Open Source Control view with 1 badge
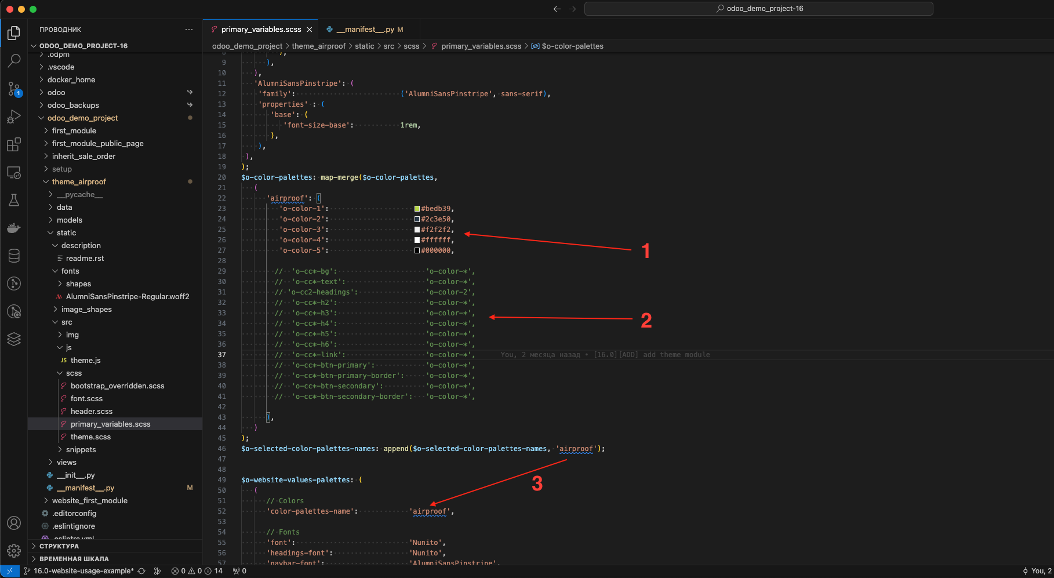1054x578 pixels. pos(14,89)
